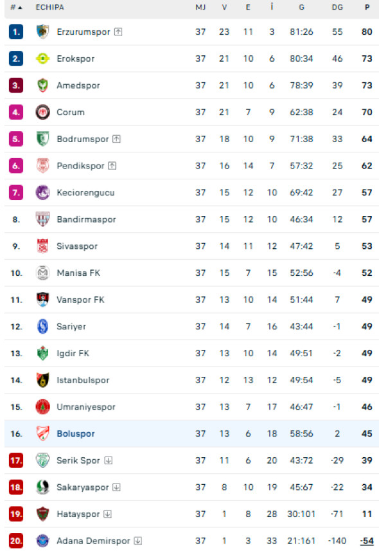The image size is (379, 553).
Task: Click the blue position 1 badge
Action: (x=16, y=32)
